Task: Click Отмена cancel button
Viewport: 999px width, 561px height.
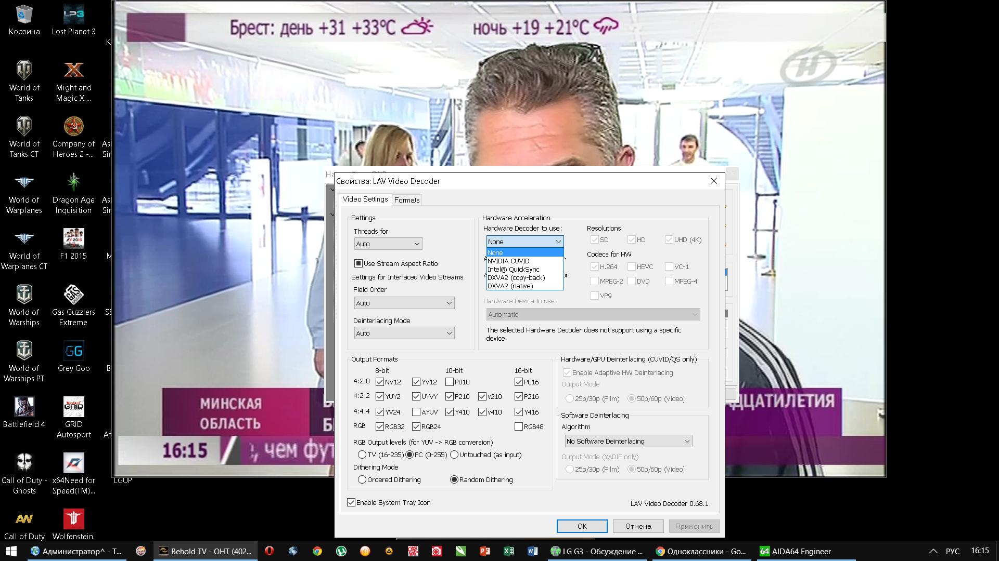Action: [638, 526]
